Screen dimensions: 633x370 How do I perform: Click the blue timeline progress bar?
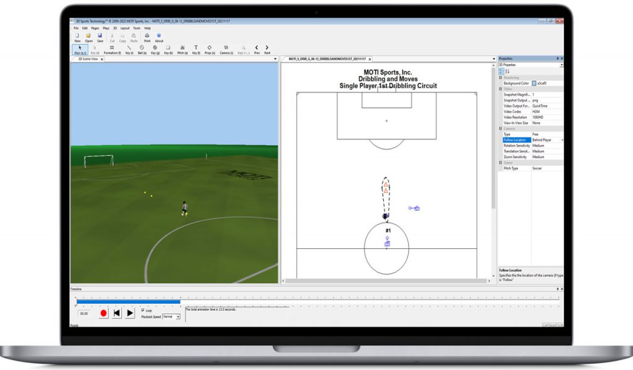point(128,302)
